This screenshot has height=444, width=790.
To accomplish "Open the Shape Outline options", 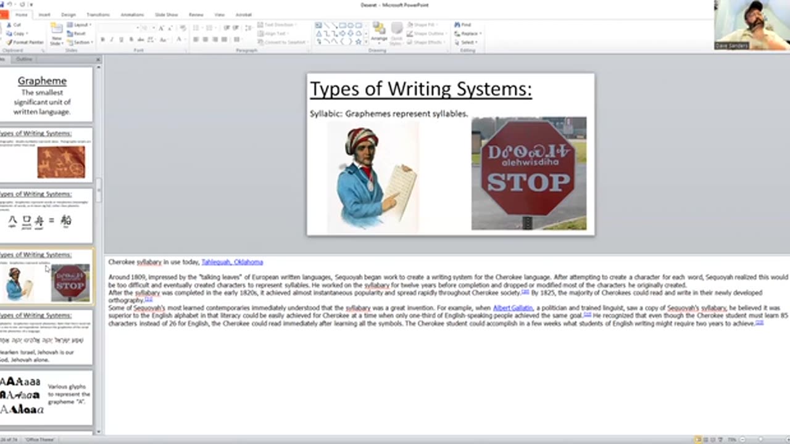I will coord(426,33).
